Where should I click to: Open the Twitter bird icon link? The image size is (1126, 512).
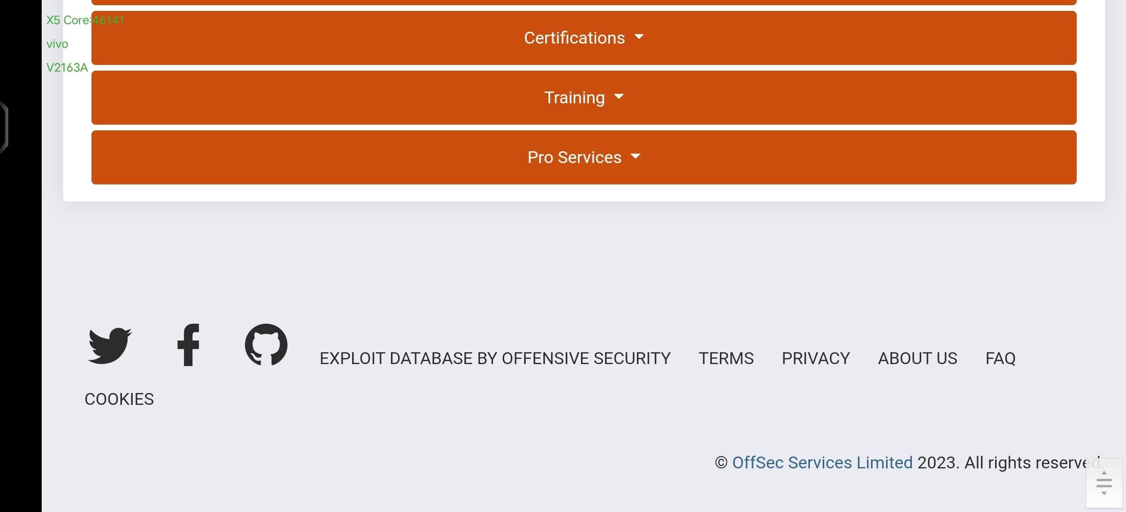pos(109,345)
